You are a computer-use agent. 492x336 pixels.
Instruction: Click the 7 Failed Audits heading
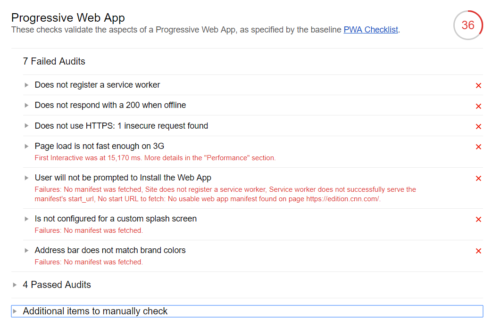tap(54, 62)
